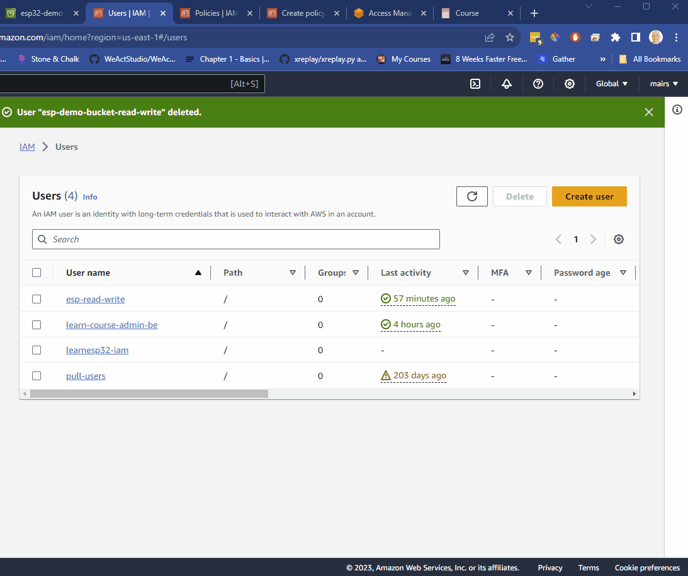
Task: Open the AWS console settings gear
Action: (x=569, y=83)
